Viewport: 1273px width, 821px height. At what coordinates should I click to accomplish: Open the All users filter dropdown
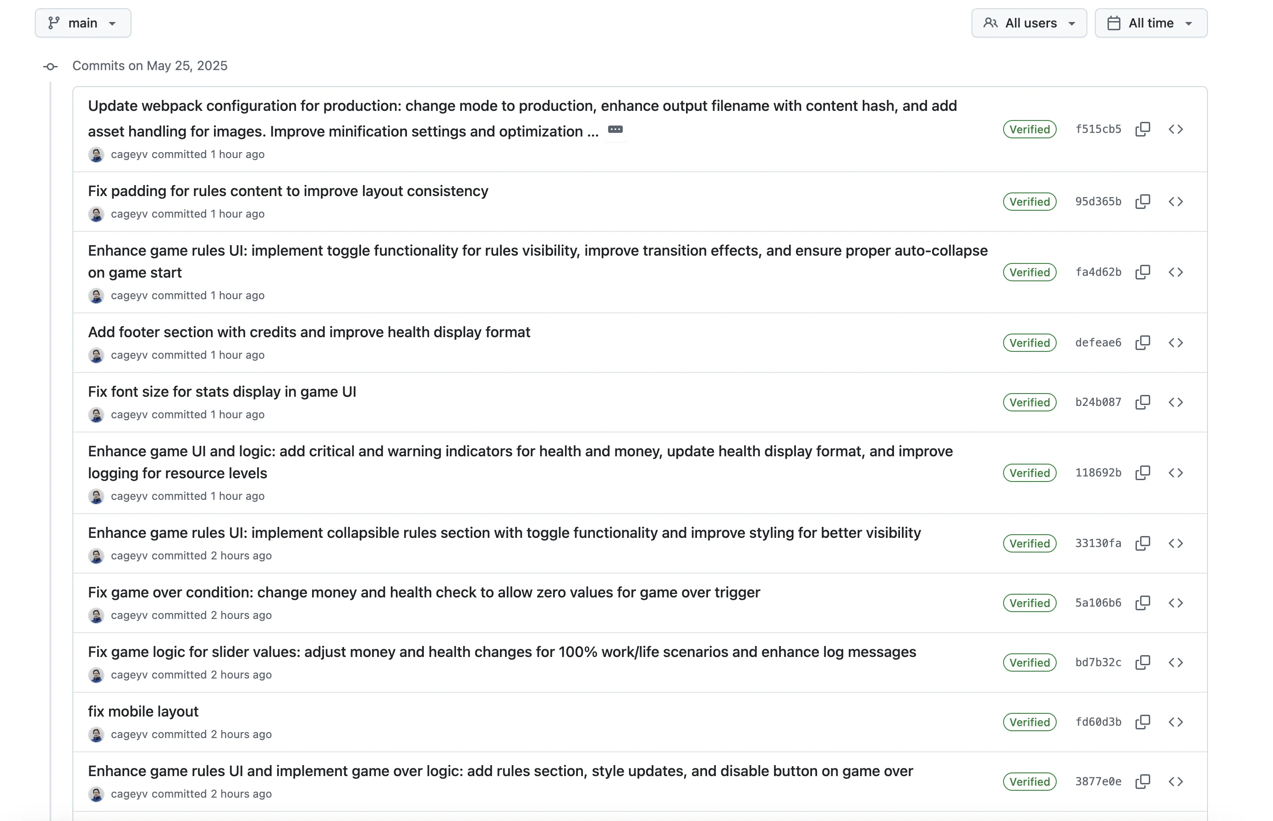1029,22
